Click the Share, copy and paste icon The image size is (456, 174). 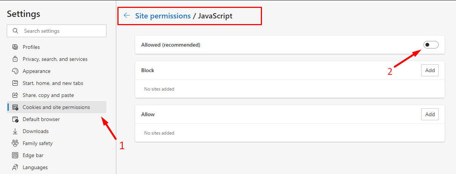(x=15, y=95)
